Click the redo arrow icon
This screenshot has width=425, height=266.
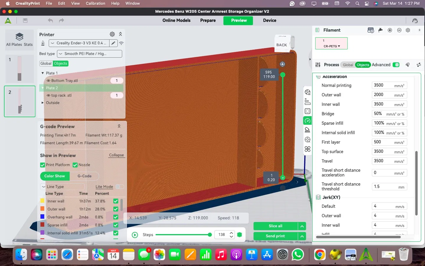pos(61,20)
